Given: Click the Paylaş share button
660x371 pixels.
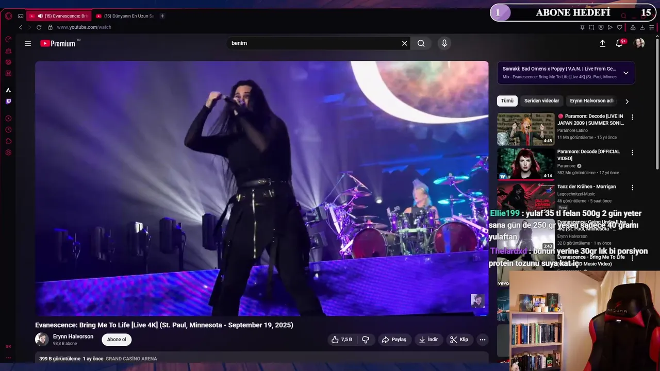Looking at the screenshot, I should (x=394, y=340).
